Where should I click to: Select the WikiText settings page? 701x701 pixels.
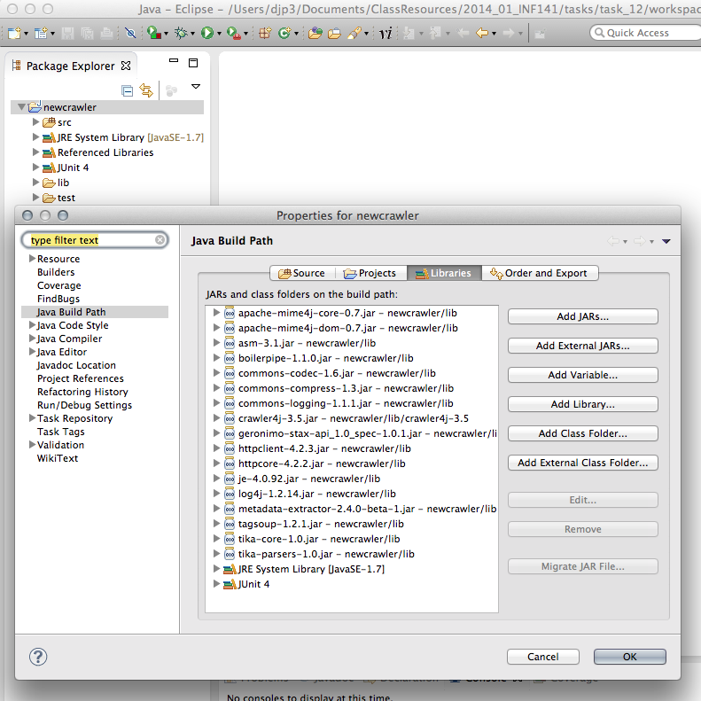point(58,458)
